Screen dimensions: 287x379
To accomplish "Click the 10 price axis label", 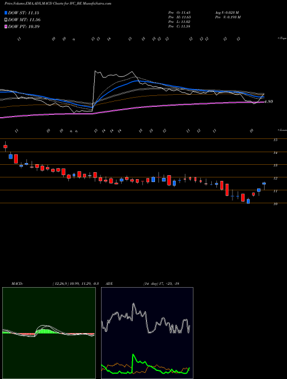I will click(x=275, y=204).
